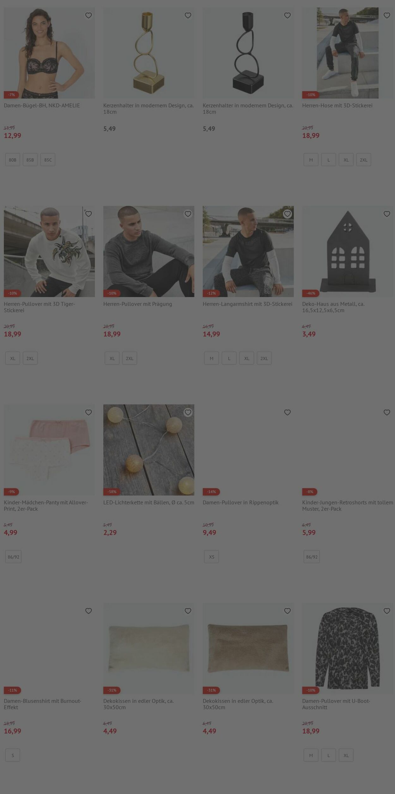The width and height of the screenshot is (395, 794).
Task: Save Herren-Hose mit 3D-Stickerei to wishlist
Action: (x=387, y=16)
